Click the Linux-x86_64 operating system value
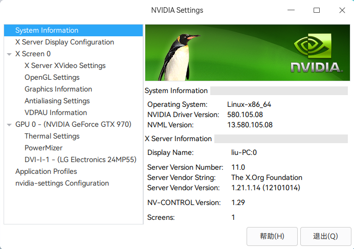Screen dimensions: 354x249 [249, 104]
